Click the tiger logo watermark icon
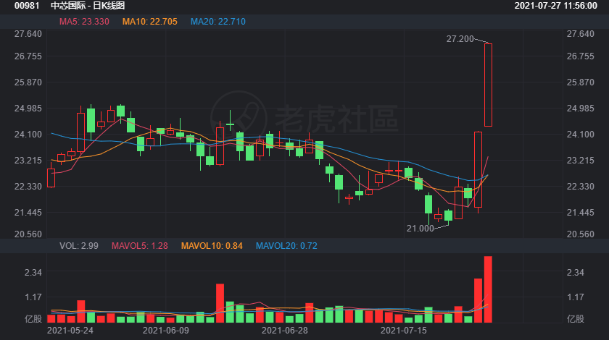 [238, 118]
